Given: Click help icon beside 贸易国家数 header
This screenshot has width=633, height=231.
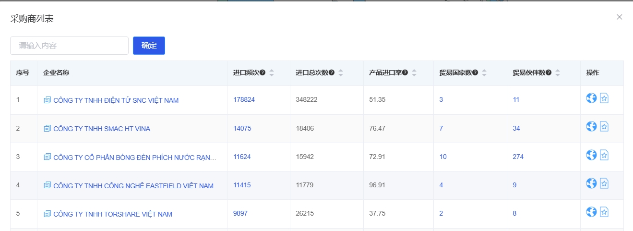Looking at the screenshot, I should point(475,73).
